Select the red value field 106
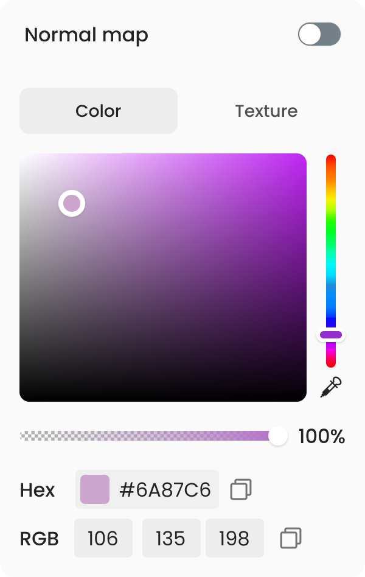The height and width of the screenshot is (577, 365). point(103,538)
